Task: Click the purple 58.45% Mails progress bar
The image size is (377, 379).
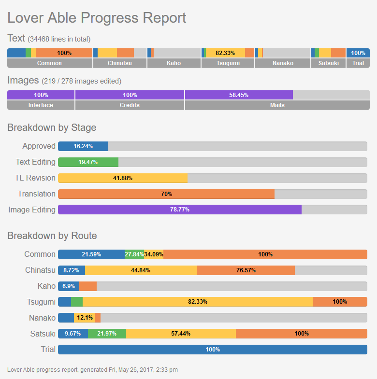Action: click(x=239, y=95)
